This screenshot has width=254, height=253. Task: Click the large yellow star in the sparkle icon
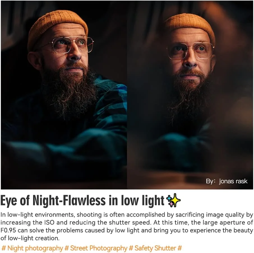point(176,200)
